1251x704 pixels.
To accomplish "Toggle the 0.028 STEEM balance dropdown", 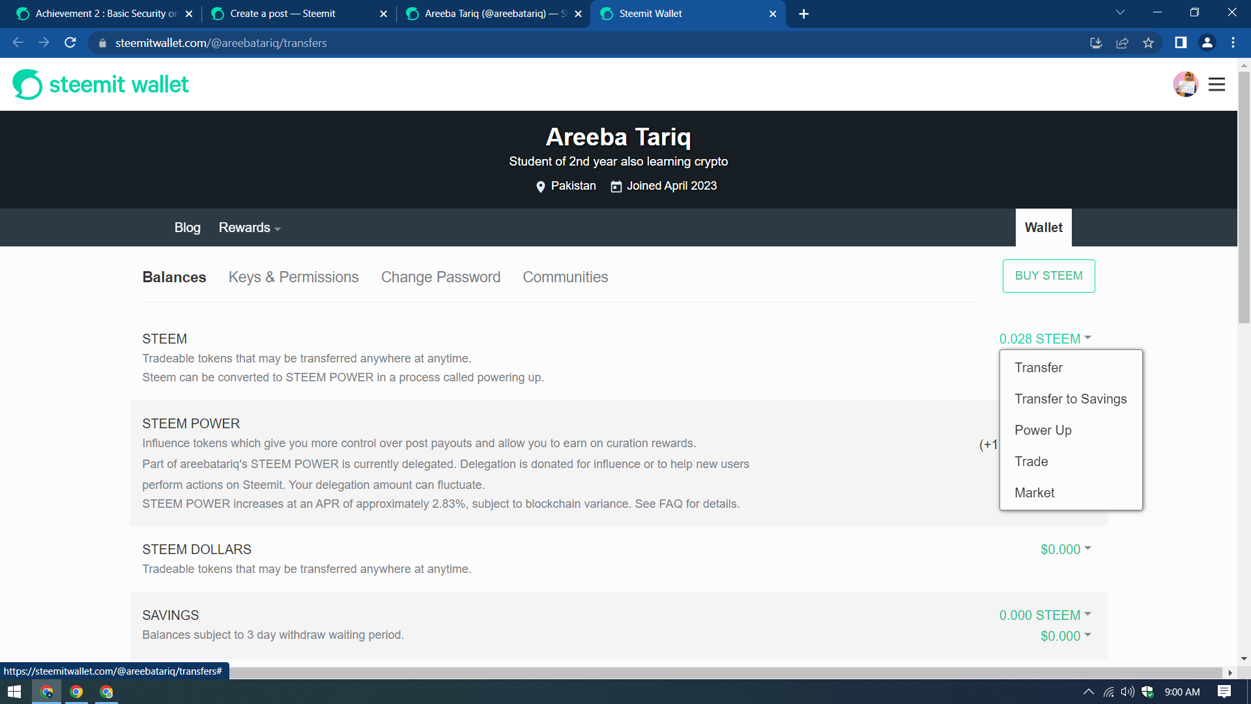I will [x=1045, y=339].
